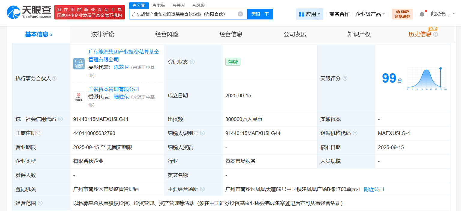Click the help icon next to 天眼评分

[x=345, y=78]
